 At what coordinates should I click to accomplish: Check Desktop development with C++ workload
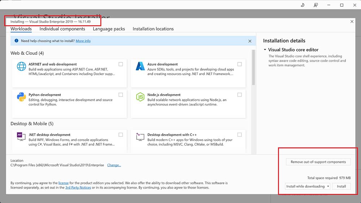click(239, 135)
